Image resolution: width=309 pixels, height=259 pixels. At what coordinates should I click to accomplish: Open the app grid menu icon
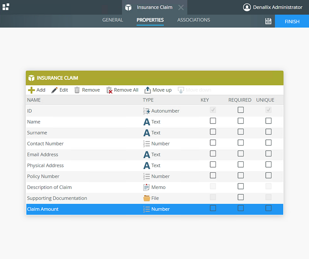coord(6,7)
